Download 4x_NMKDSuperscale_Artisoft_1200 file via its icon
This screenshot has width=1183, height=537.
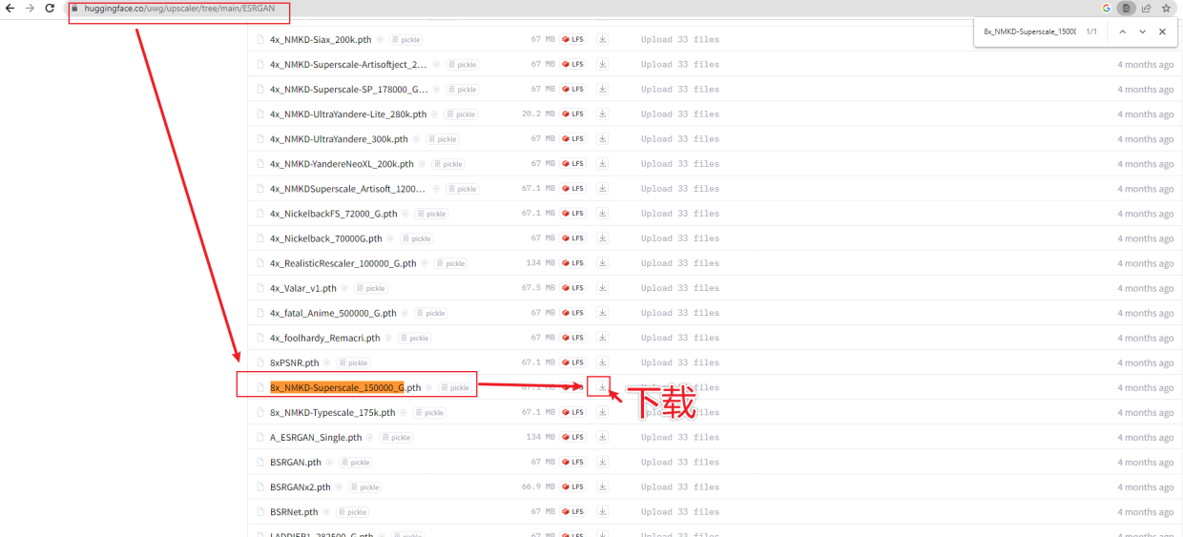coord(602,188)
